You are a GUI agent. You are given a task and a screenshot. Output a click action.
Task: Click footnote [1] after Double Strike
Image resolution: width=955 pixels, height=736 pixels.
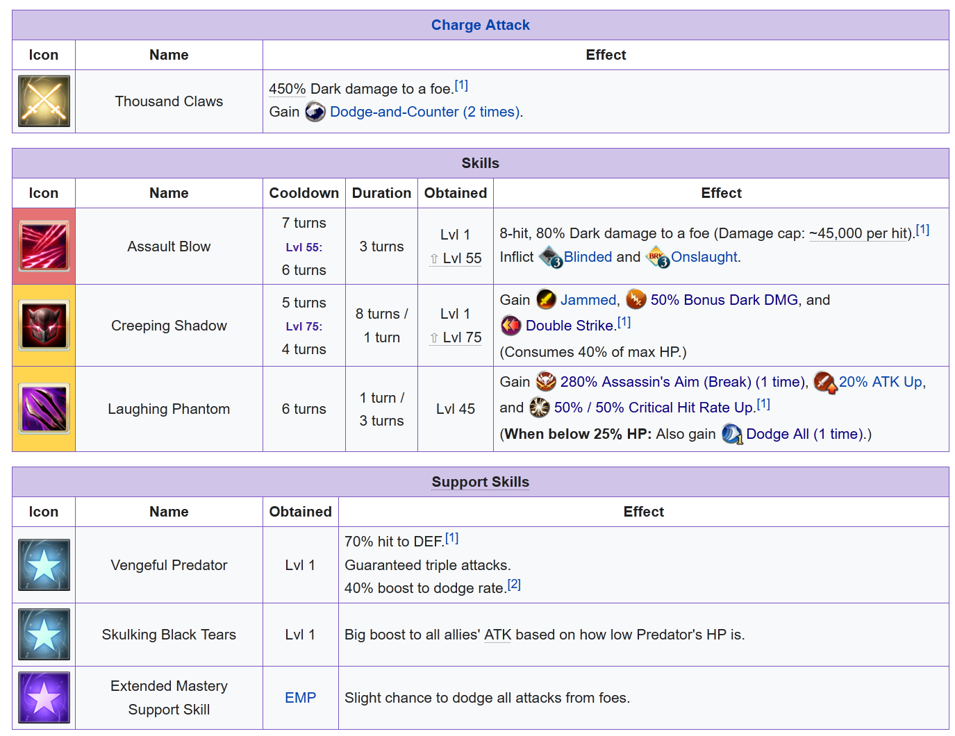(624, 322)
